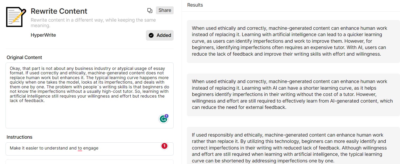Click the checkmark icon on Added button
400x164 pixels.
click(151, 35)
